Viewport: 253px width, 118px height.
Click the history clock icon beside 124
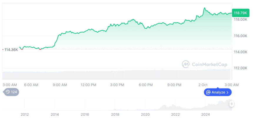(8, 92)
